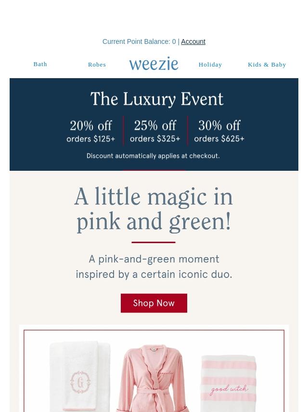Image resolution: width=308 pixels, height=412 pixels.
Task: Click the 30% off orders $625+ offer
Action: [x=219, y=131]
